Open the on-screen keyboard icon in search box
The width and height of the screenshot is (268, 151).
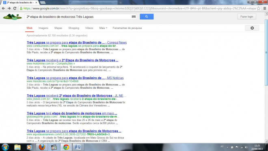pyautogui.click(x=134, y=17)
